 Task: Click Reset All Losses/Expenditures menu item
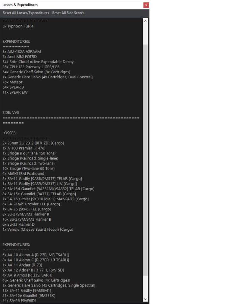click(26, 13)
